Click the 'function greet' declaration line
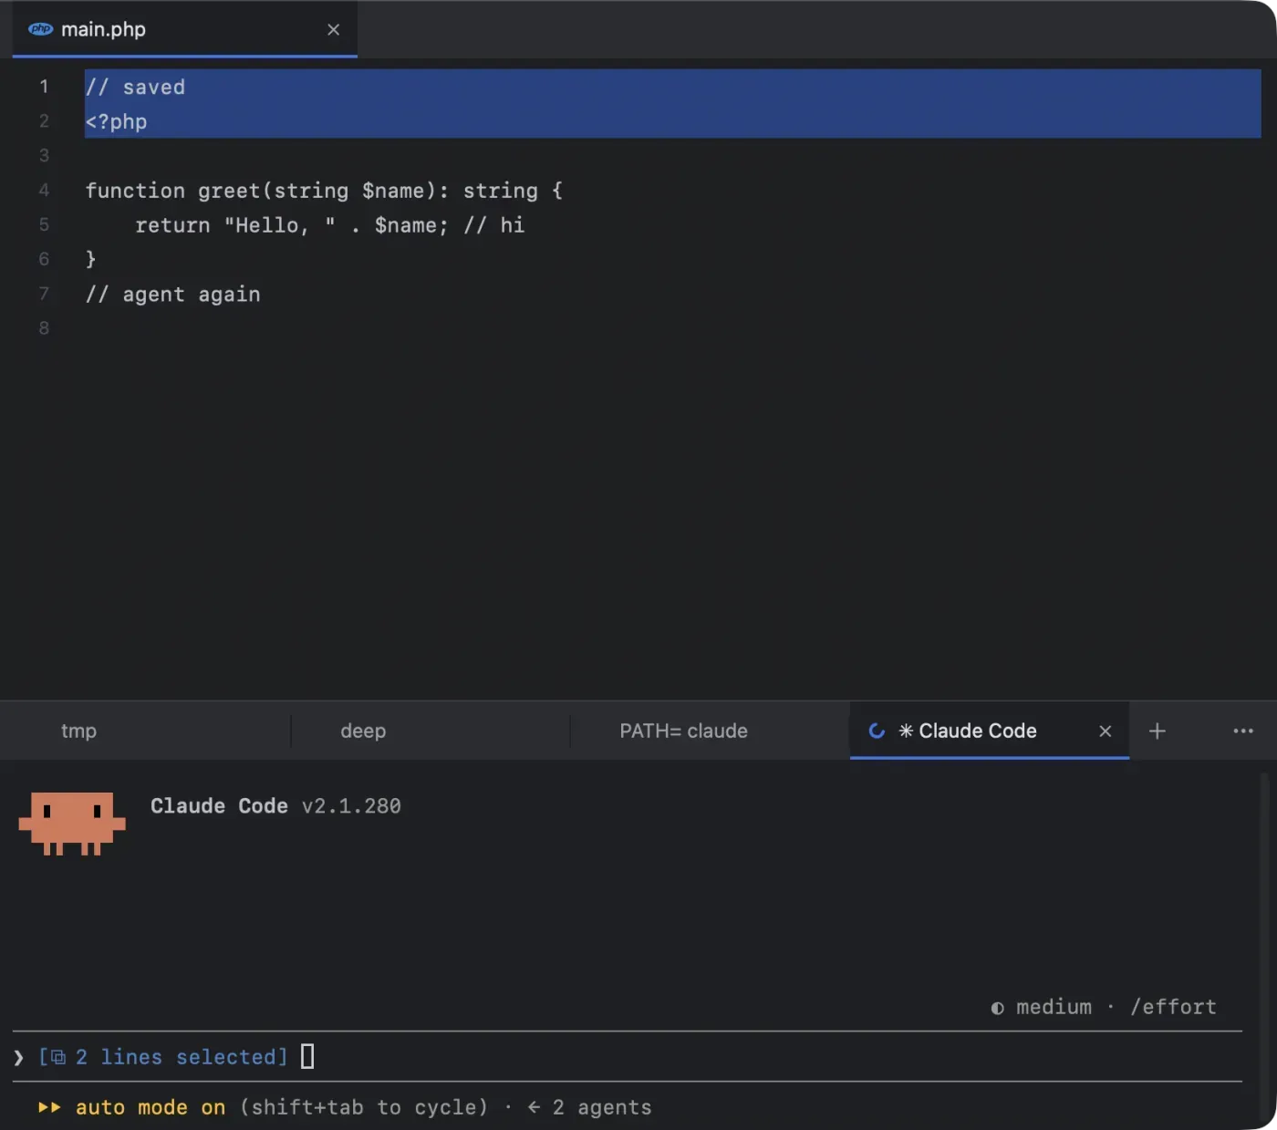 [324, 191]
